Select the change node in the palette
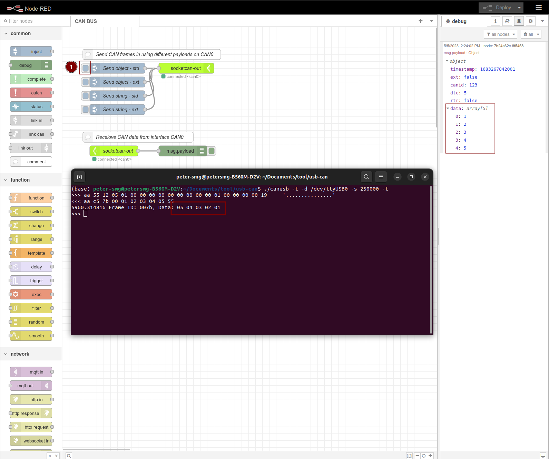The width and height of the screenshot is (549, 459). (x=31, y=225)
